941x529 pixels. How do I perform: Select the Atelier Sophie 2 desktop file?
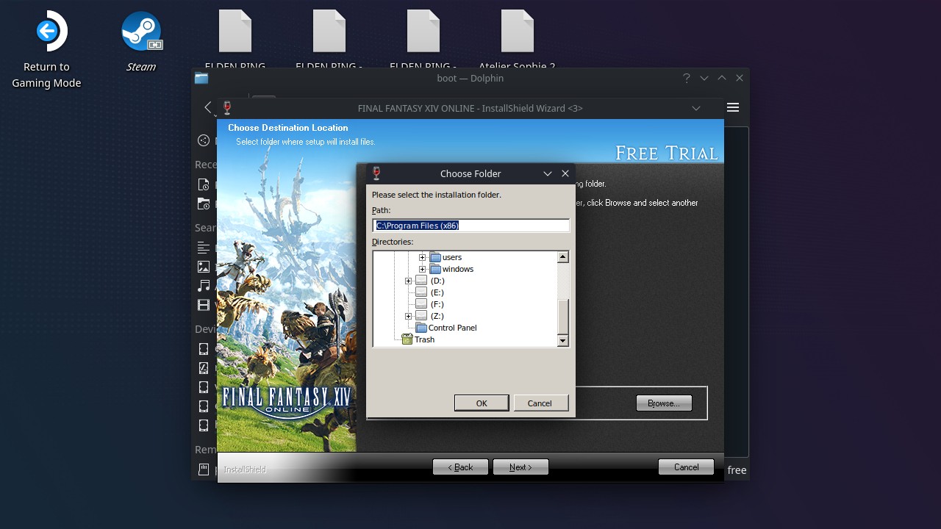[517, 32]
